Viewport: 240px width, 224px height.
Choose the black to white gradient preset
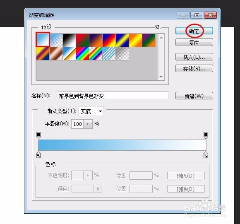[70, 40]
